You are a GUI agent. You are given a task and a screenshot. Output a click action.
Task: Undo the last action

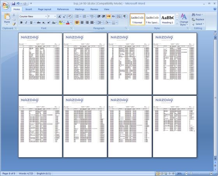18,4
